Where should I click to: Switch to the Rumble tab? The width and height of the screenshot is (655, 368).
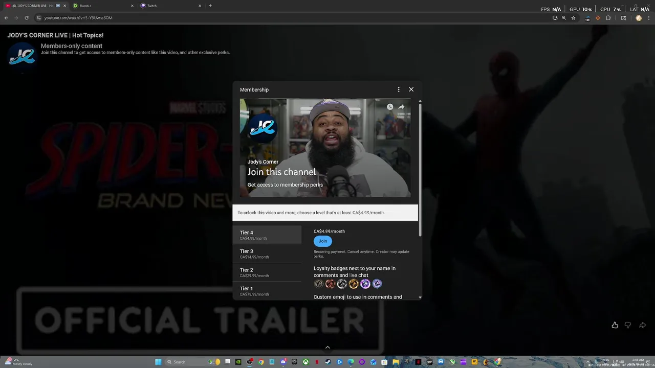(102, 6)
